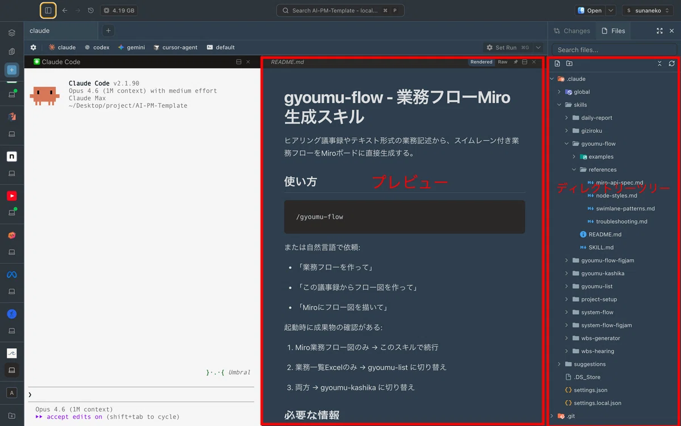Screen dimensions: 681x426
Task: Split the Claude Code terminal pane
Action: pos(239,62)
